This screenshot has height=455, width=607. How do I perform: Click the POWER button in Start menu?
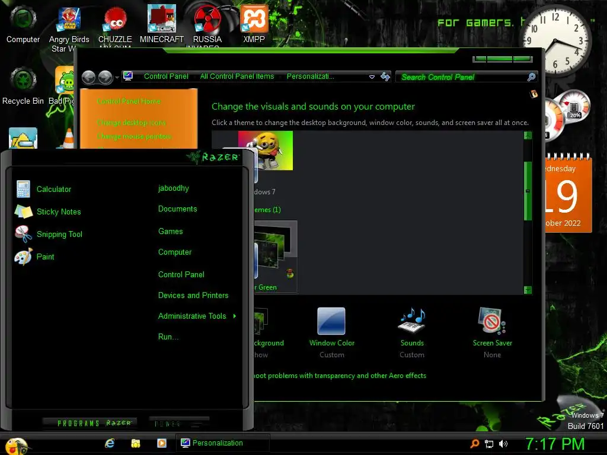(x=178, y=423)
